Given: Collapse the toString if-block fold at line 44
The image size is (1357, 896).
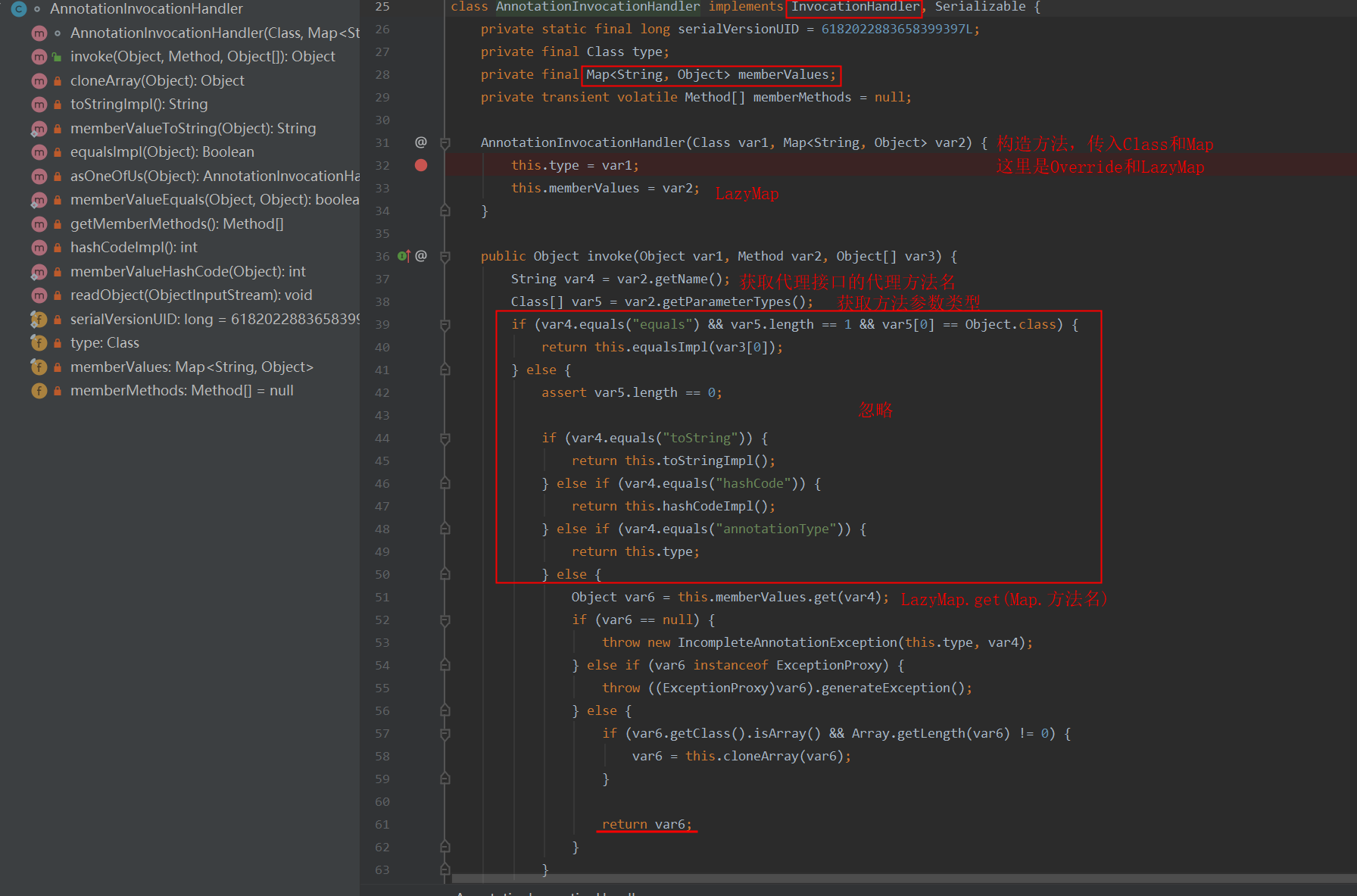Looking at the screenshot, I should click(x=445, y=439).
